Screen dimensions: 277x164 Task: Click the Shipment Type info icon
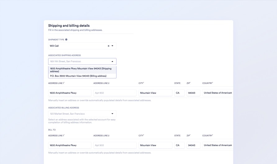66,39
